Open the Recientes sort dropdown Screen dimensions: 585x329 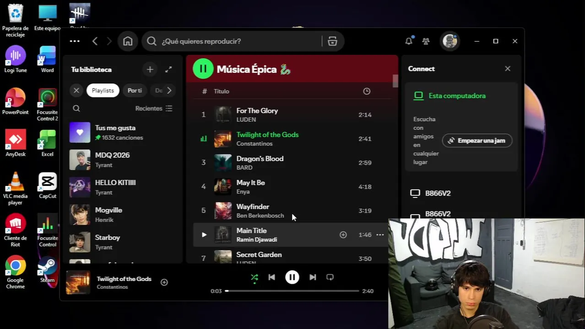pos(154,108)
